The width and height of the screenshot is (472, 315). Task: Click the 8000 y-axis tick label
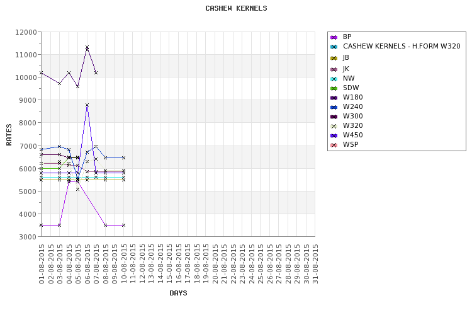(28, 123)
